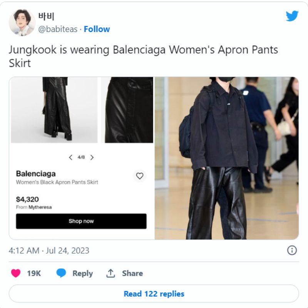Go to previous product image with left chevron
The image size is (308, 308).
pos(71,157)
